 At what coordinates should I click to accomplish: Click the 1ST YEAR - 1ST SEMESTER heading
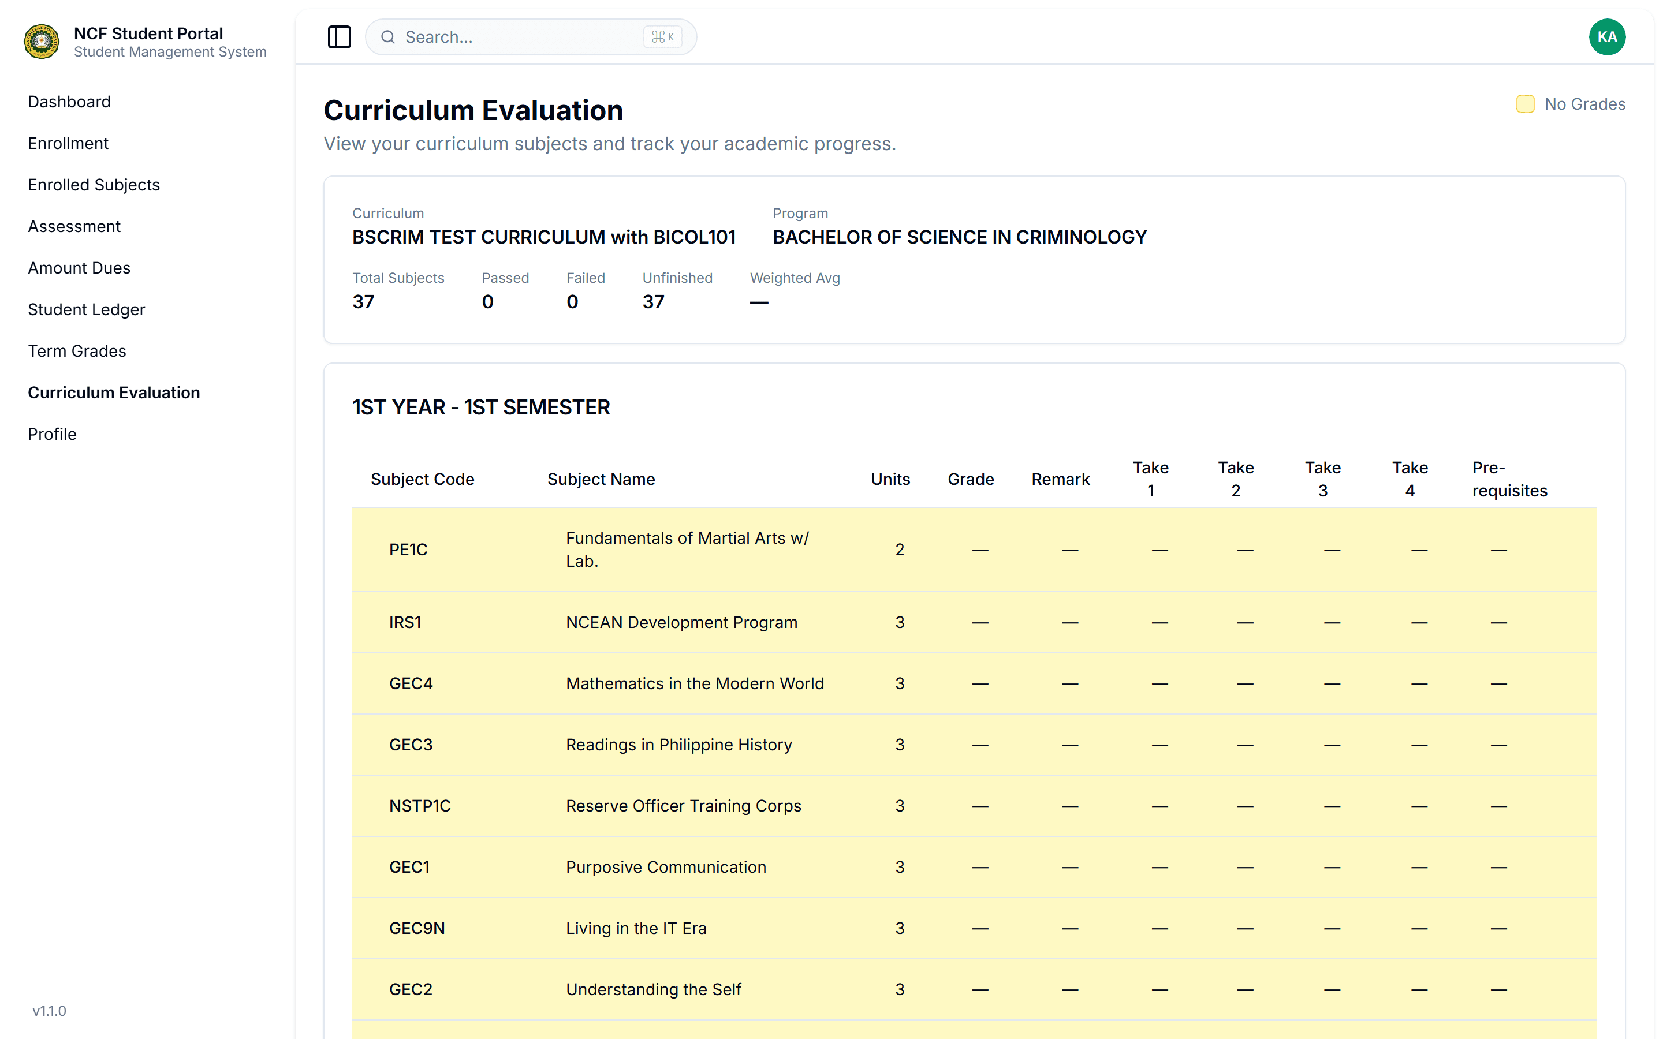point(481,408)
